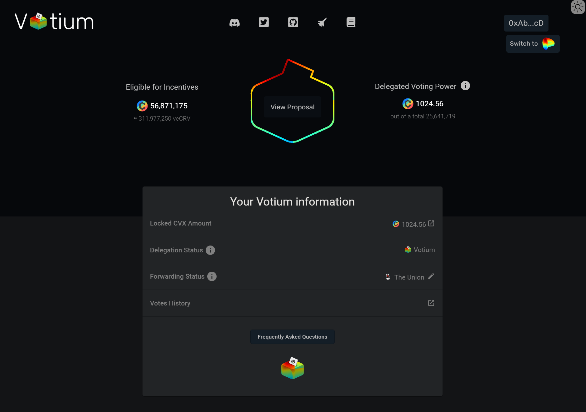
Task: Edit the The Union forwarding setting with the pencil icon
Action: [431, 276]
